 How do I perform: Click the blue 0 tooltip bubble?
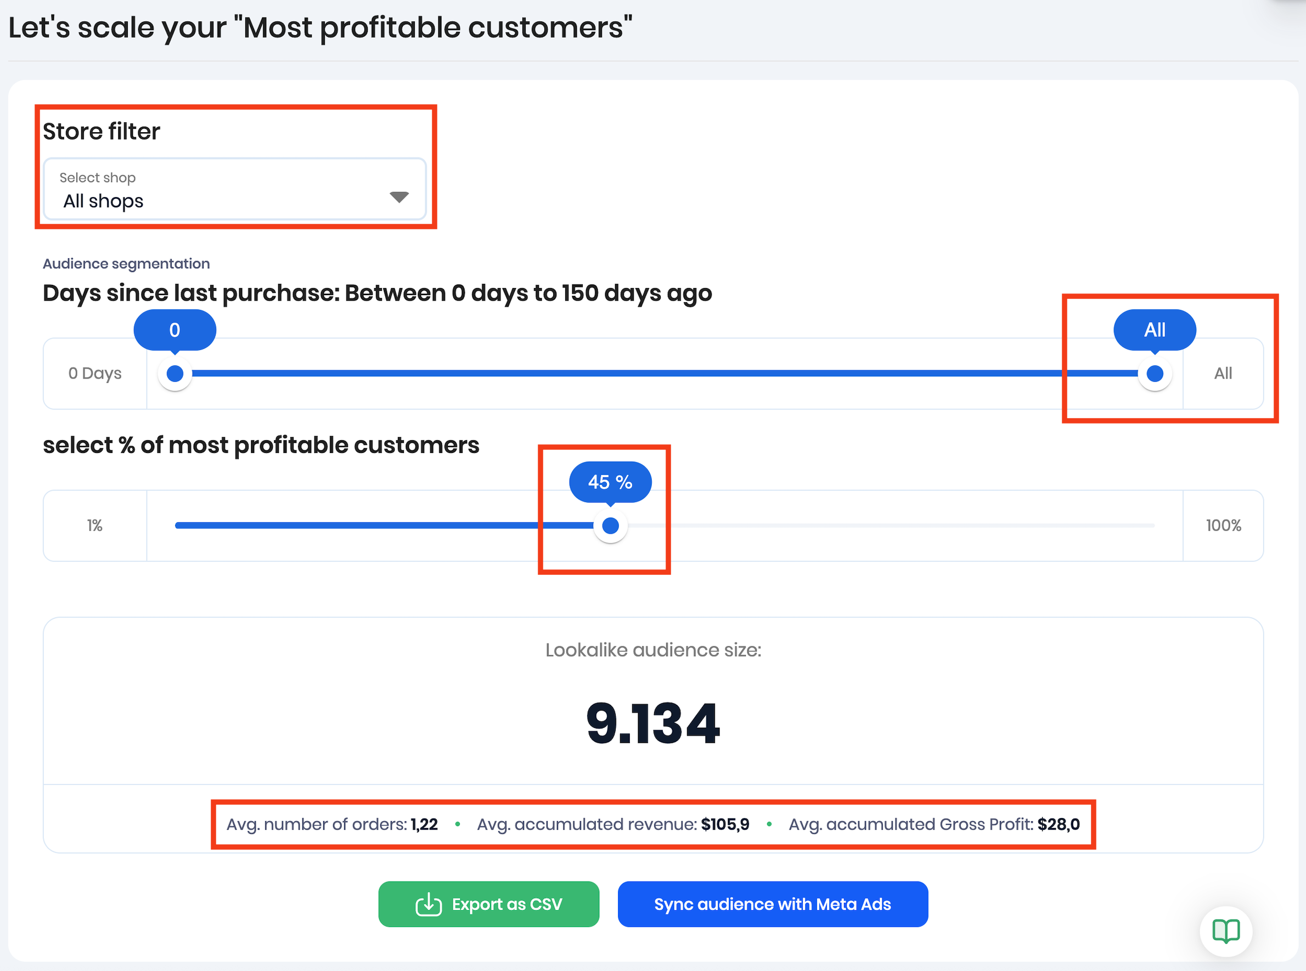pos(175,330)
